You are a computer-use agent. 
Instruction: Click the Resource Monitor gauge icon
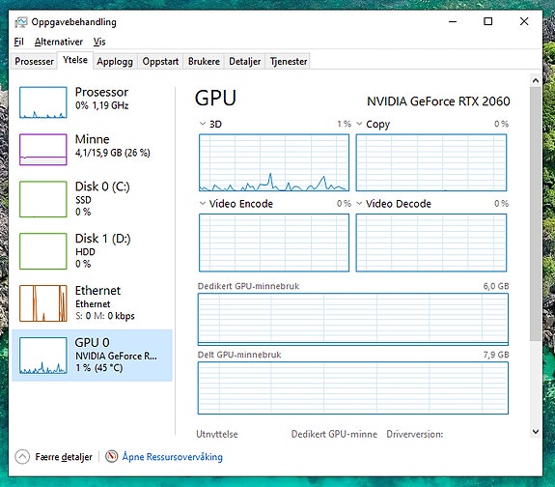coord(112,456)
